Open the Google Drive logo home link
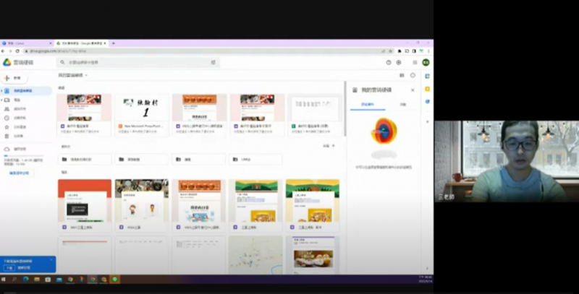Image resolution: width=579 pixels, height=294 pixels. click(x=7, y=63)
